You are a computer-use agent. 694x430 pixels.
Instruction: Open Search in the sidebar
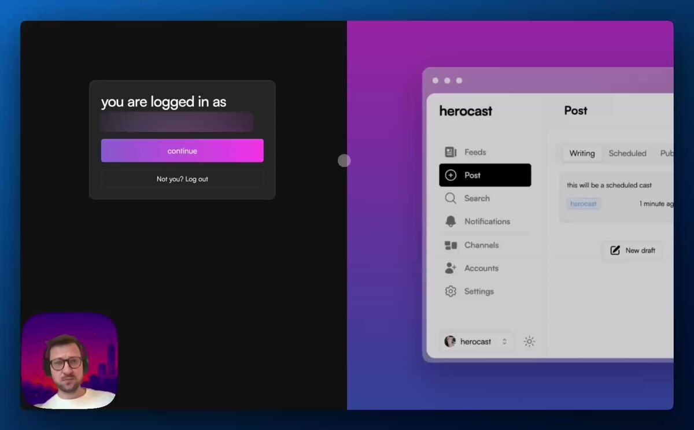pos(485,198)
